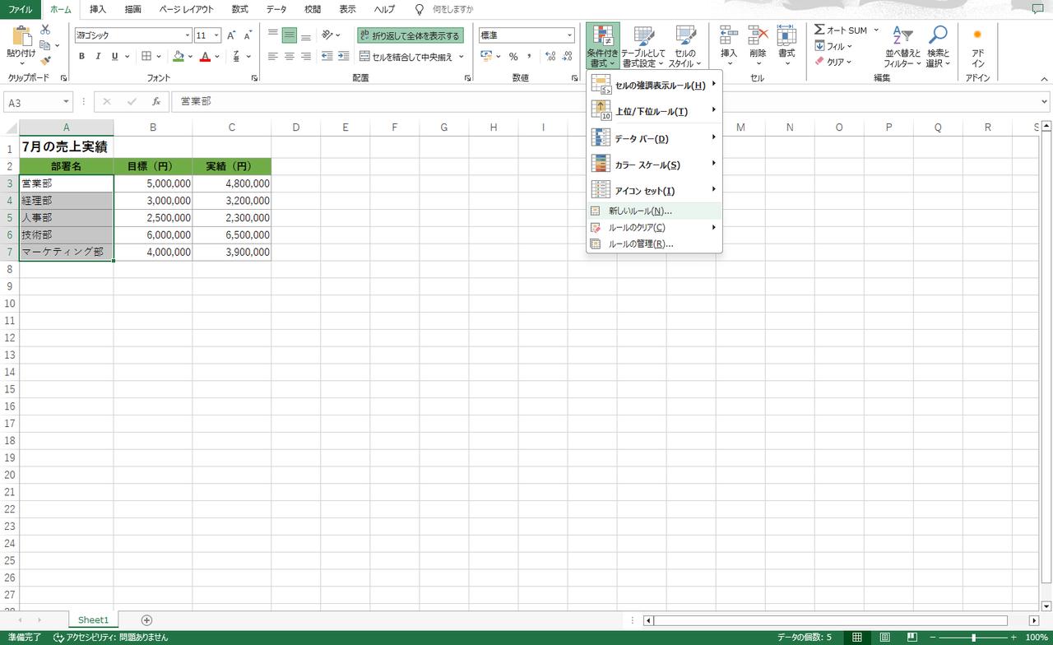Apply fill color with paint bucket icon

tap(179, 56)
